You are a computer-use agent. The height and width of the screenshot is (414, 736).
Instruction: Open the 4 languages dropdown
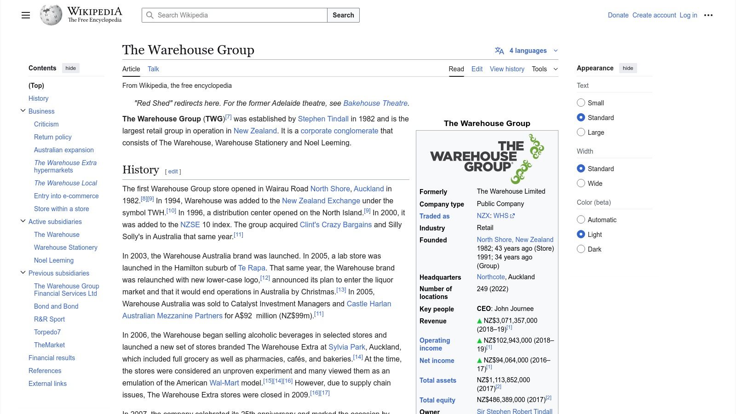click(x=527, y=51)
